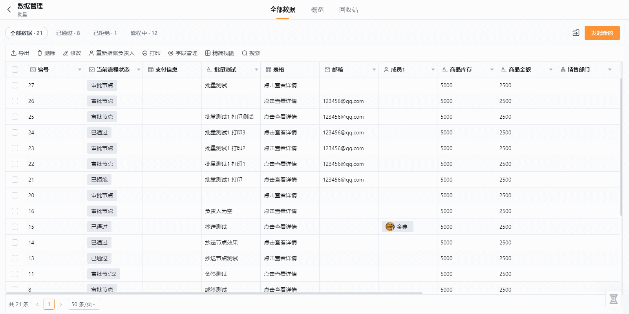This screenshot has height=314, width=629.
Task: Click 批量测试1 打印3 cell in row 24
Action: pos(225,132)
